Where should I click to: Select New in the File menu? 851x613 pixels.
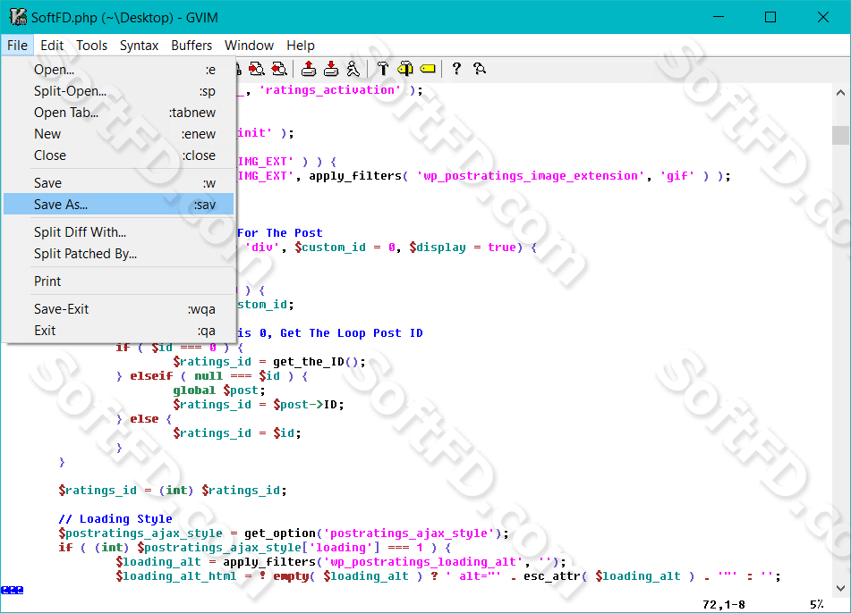click(x=119, y=134)
